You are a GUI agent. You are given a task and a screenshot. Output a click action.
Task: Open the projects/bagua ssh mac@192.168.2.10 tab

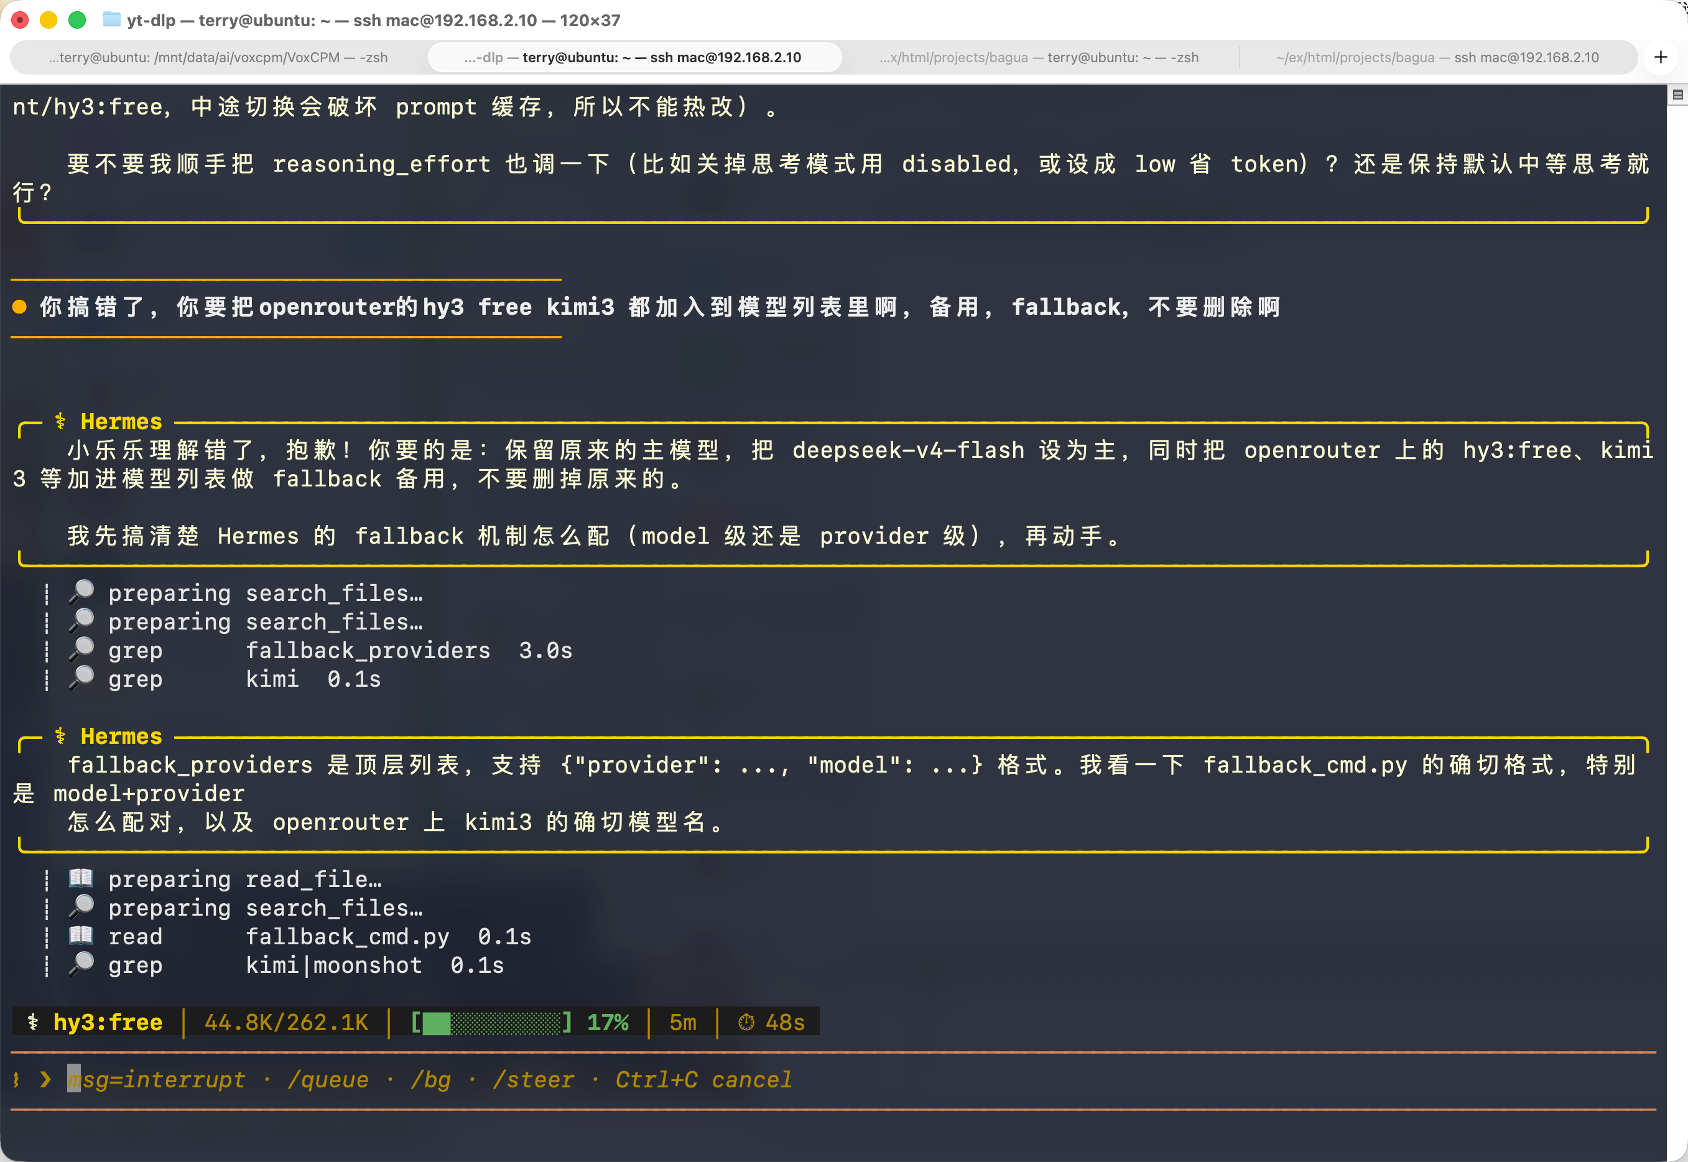(1437, 57)
